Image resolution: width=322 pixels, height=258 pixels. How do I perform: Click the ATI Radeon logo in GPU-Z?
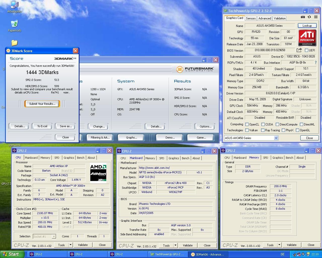point(307,38)
